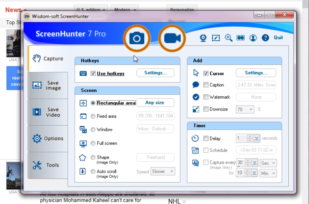The height and width of the screenshot is (204, 309).
Task: Click the cursor arrow icon in Add
Action: (x=196, y=73)
